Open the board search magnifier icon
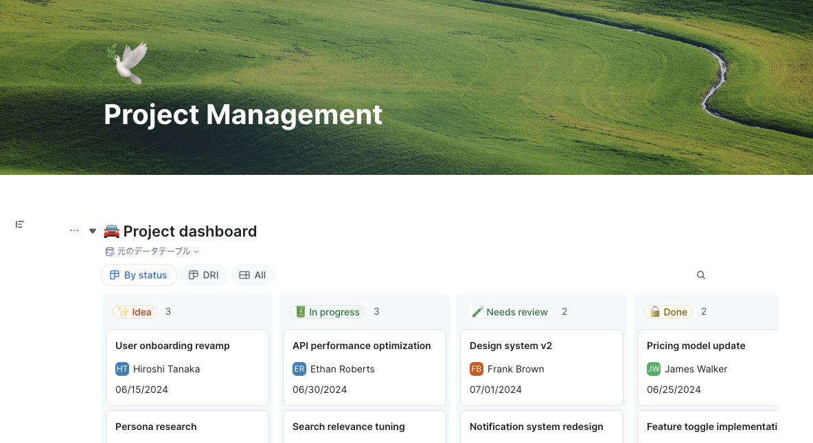This screenshot has height=443, width=813. 701,275
